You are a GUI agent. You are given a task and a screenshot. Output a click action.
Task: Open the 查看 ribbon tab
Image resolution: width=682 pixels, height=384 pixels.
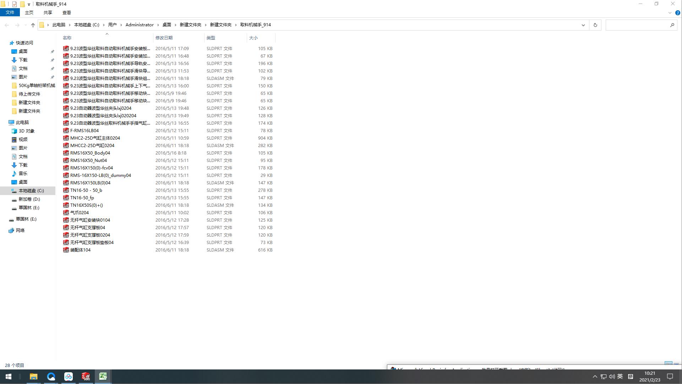click(66, 12)
